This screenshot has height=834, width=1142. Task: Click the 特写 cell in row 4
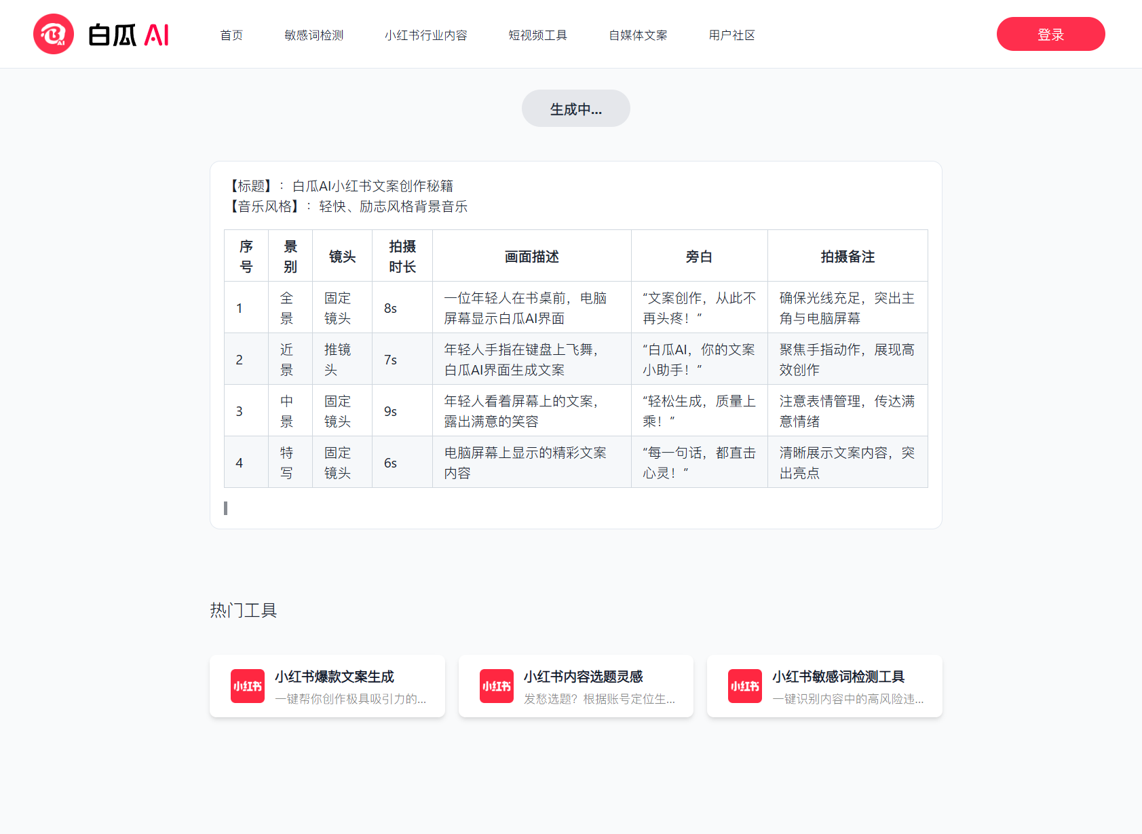click(290, 463)
